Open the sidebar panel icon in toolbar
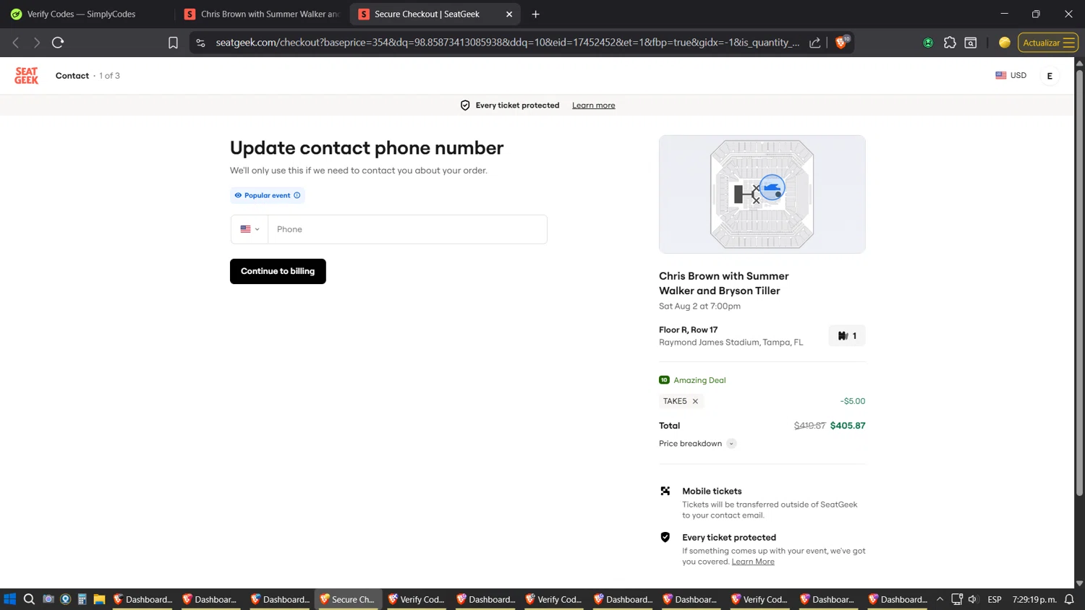The height and width of the screenshot is (610, 1085). (971, 43)
